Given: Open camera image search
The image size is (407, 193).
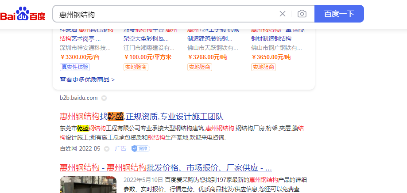Looking at the screenshot, I should coord(302,14).
